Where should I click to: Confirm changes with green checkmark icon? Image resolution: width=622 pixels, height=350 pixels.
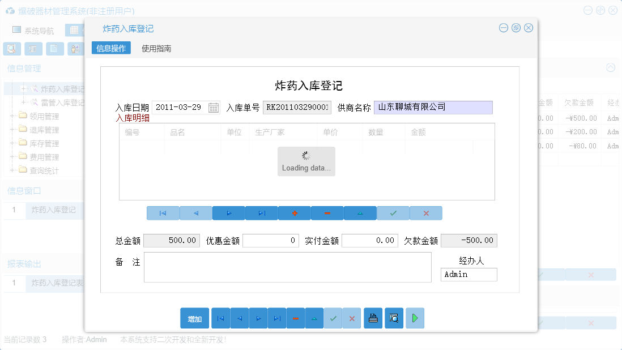392,213
